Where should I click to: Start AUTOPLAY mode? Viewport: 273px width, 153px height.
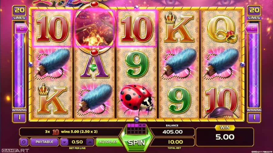click(108, 142)
